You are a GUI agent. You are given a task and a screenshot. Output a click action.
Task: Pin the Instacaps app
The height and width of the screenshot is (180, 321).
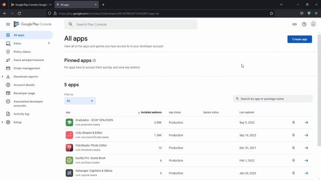(293, 173)
